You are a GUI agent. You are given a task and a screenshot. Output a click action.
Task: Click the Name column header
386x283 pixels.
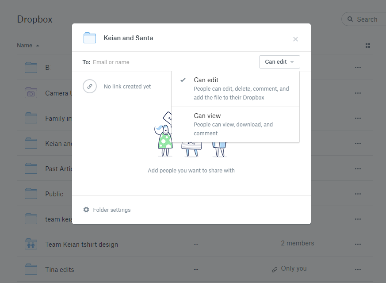23,45
